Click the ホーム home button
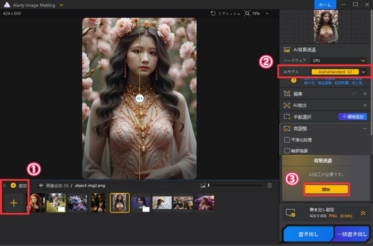This screenshot has height=246, width=373. pos(325,5)
